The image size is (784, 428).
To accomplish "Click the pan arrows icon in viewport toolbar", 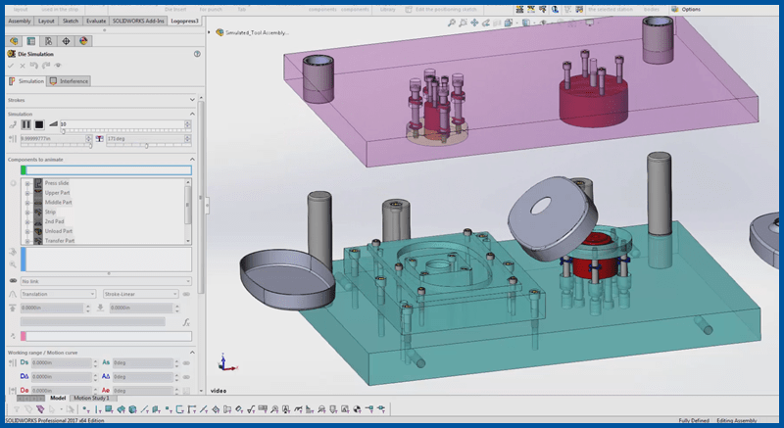I will click(474, 23).
